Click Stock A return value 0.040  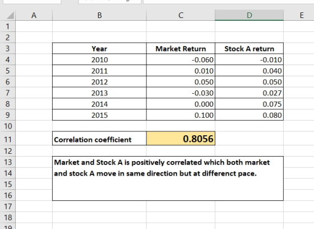tap(249, 71)
